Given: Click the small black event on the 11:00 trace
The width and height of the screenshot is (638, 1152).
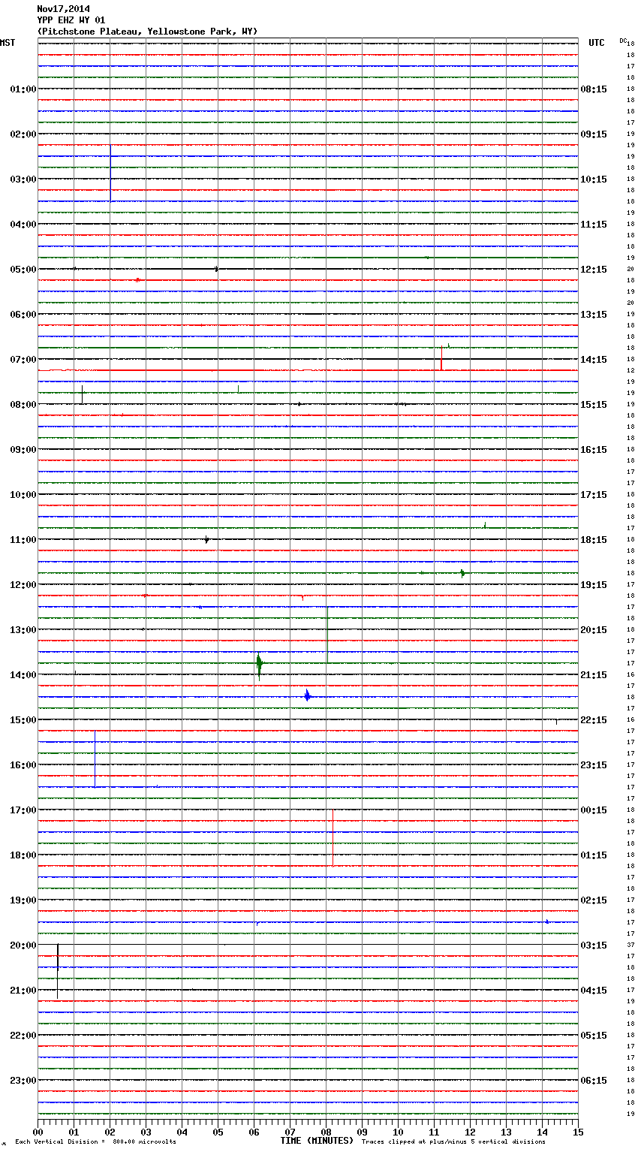Looking at the screenshot, I should coord(206,539).
